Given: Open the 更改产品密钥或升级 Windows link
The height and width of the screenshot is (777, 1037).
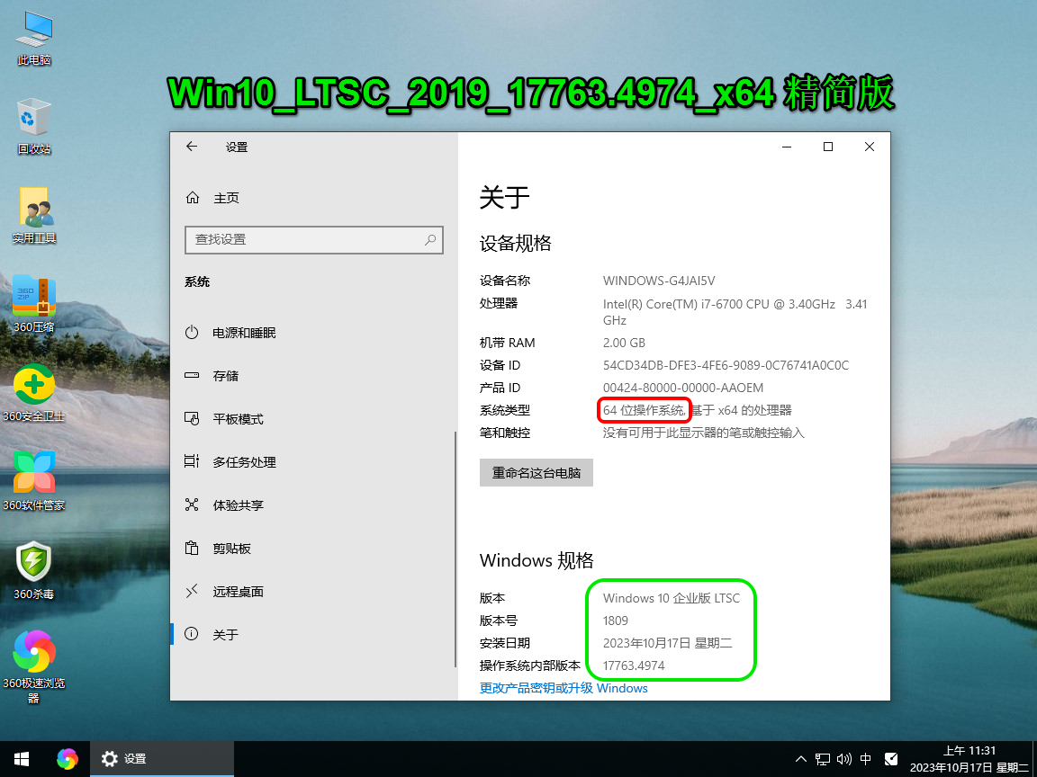Looking at the screenshot, I should (x=564, y=688).
